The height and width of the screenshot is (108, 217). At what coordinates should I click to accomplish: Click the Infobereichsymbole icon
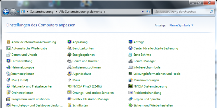[x=130, y=67]
